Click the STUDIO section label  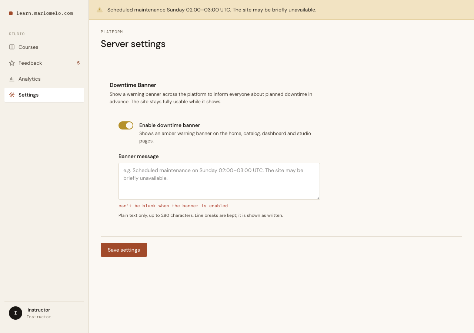click(17, 34)
